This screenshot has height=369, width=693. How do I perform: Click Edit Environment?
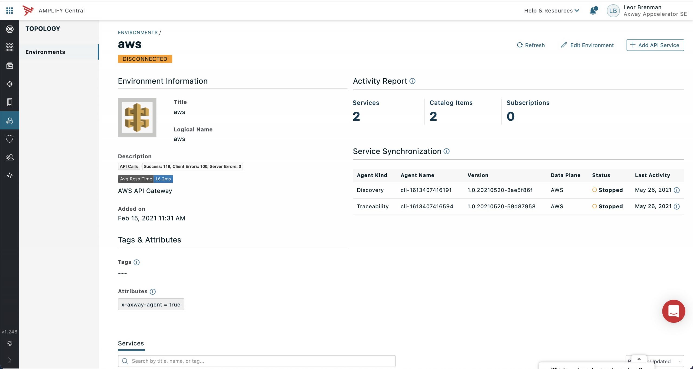pos(587,45)
